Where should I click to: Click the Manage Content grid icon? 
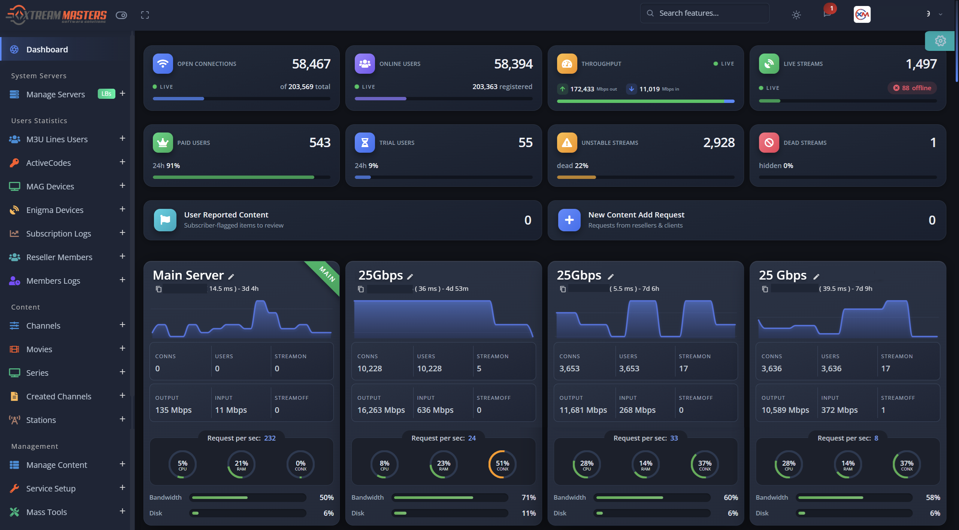point(14,465)
